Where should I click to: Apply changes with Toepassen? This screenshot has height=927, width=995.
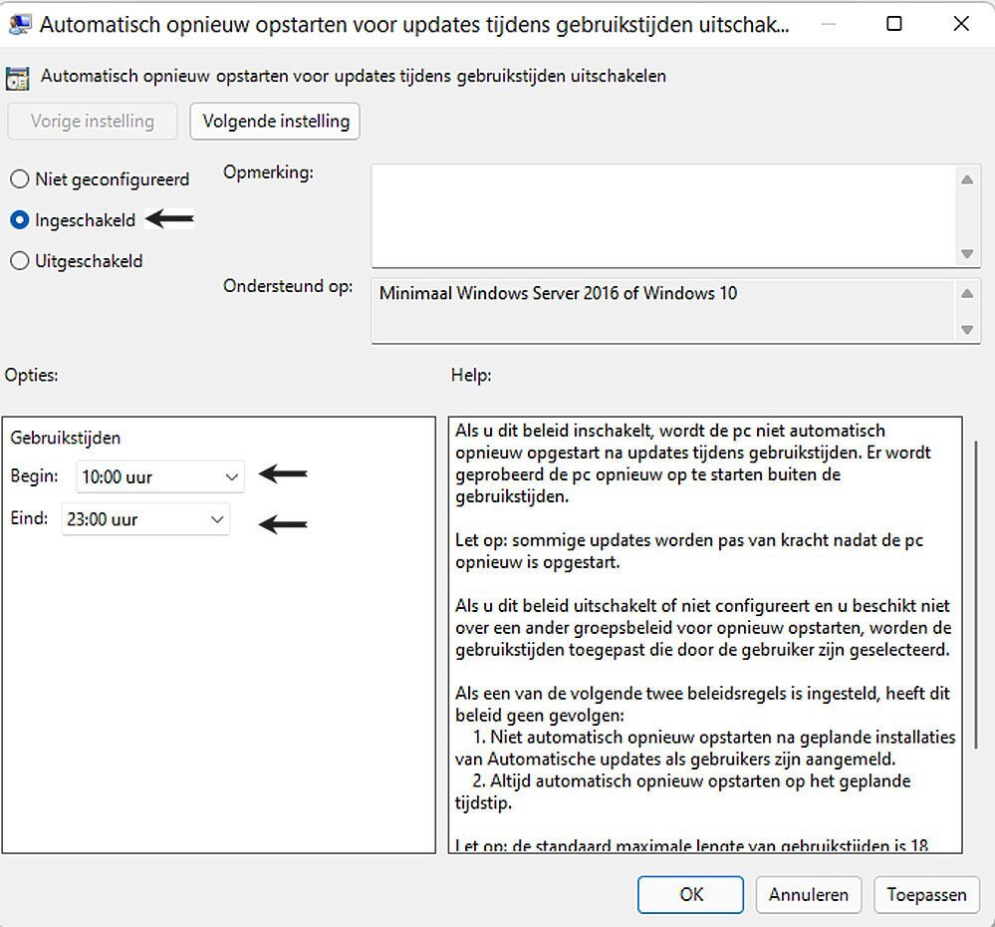926,895
